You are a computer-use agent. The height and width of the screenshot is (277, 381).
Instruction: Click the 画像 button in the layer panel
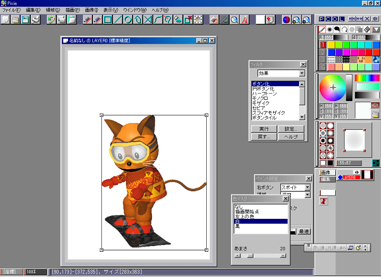tap(327, 173)
